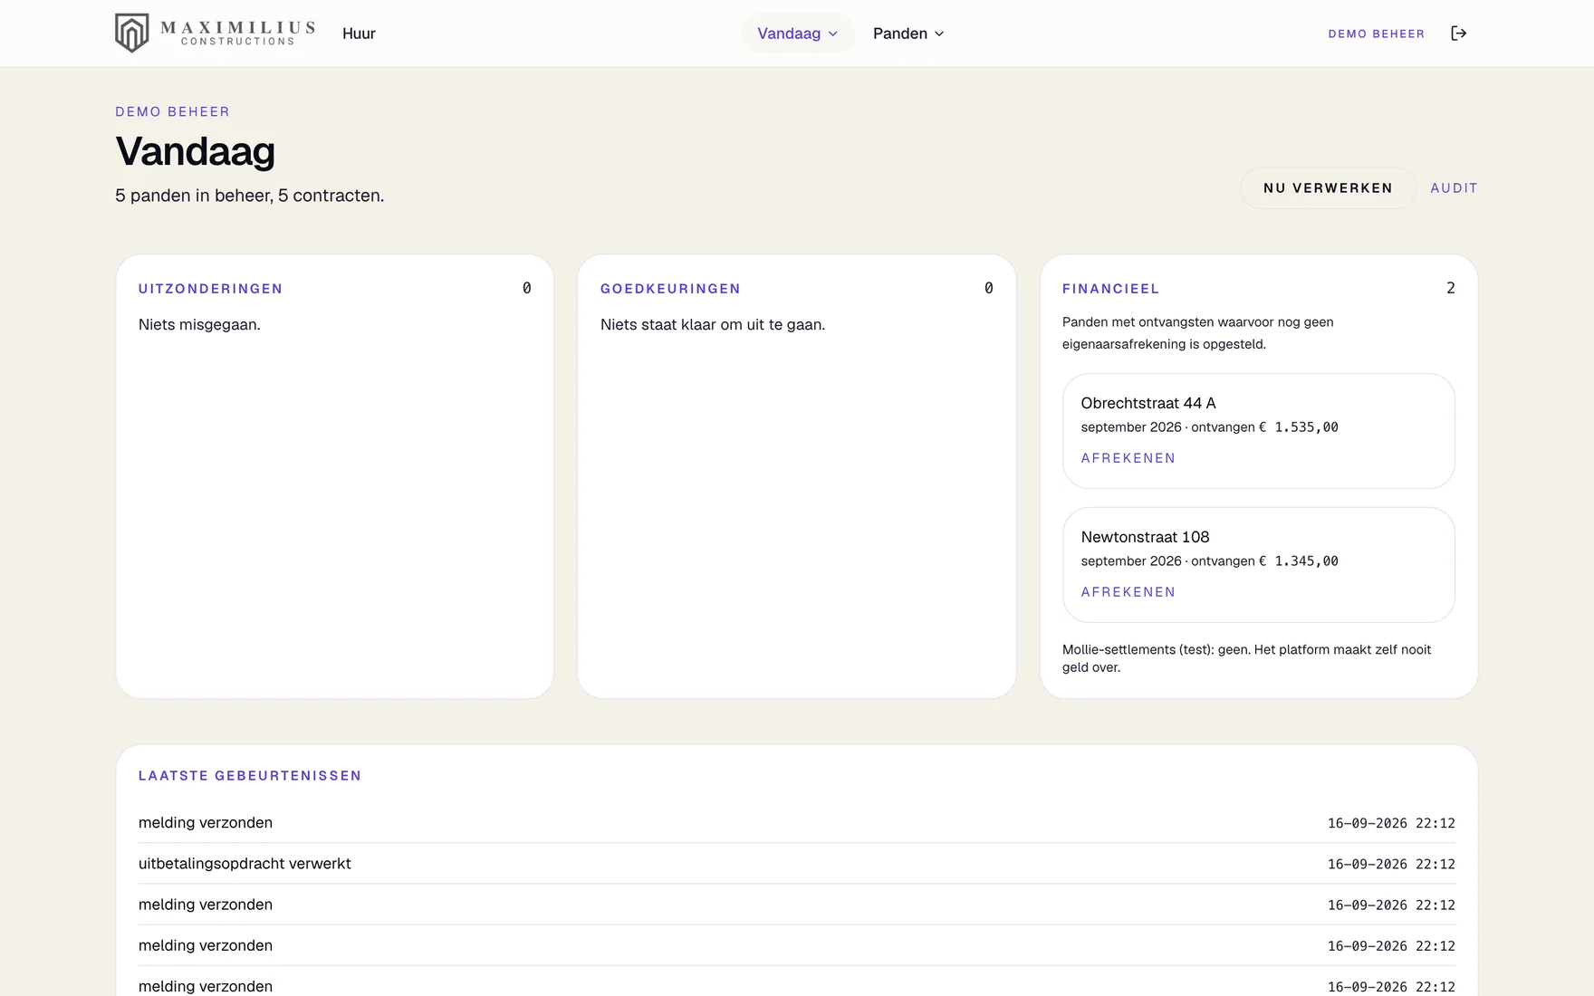Click the Demo Beheer breadcrumb above Vandaag
1594x996 pixels.
[172, 111]
